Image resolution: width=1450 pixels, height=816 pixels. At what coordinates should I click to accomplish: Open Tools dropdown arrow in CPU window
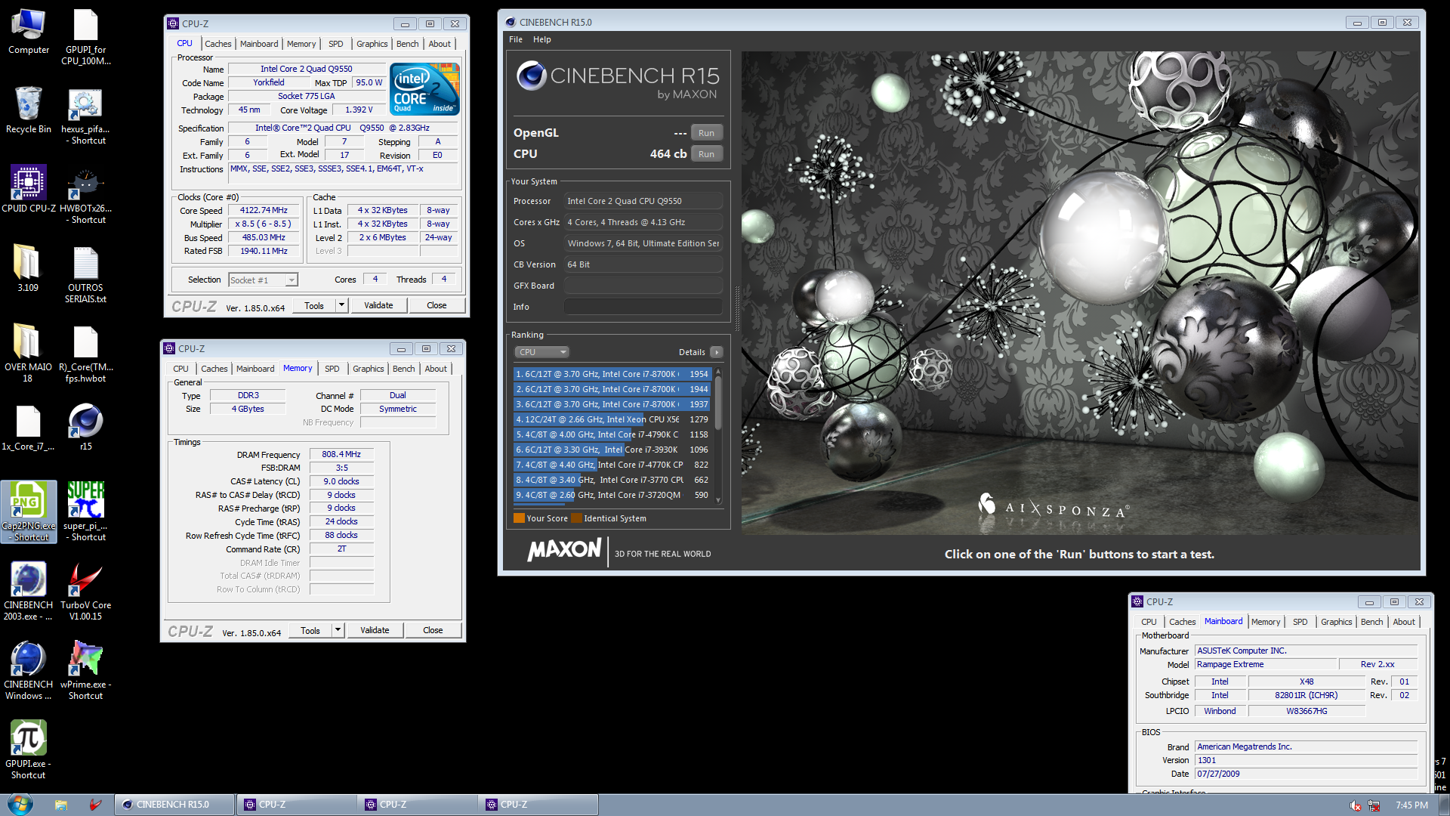click(x=341, y=305)
